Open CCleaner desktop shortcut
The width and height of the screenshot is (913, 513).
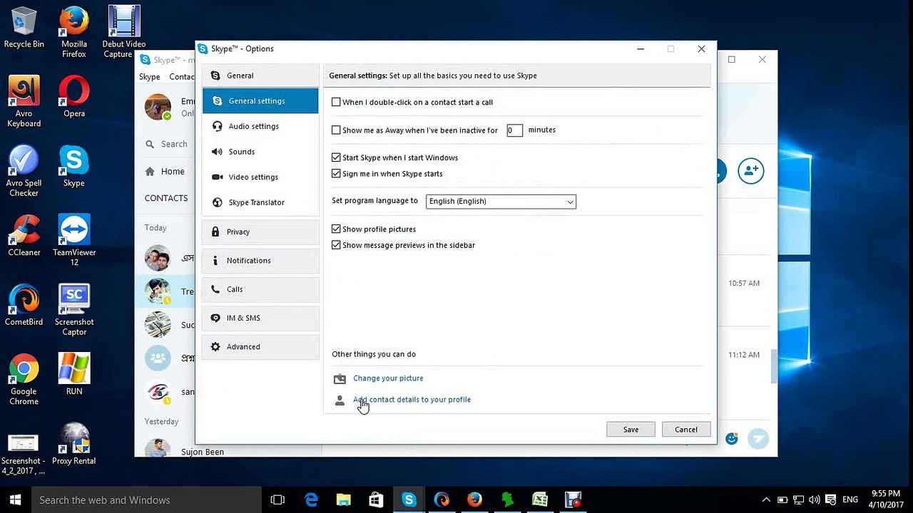click(x=24, y=236)
